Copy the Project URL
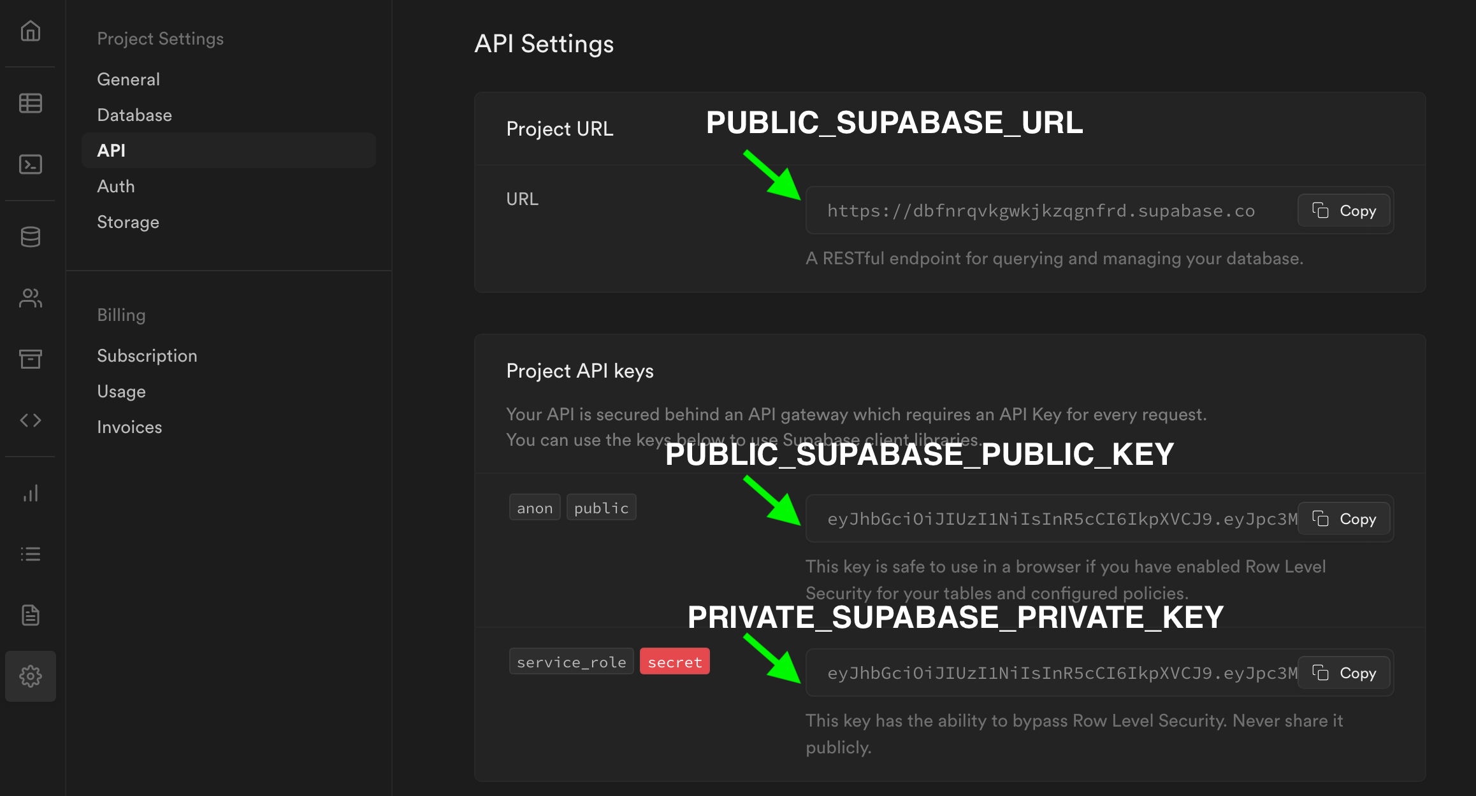The height and width of the screenshot is (796, 1476). 1343,210
